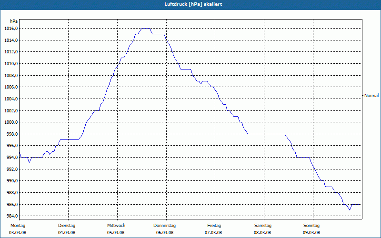Viewport: 381px width, 238px height.
Task: Select the 'Samstag' day label
Action: coord(263,226)
